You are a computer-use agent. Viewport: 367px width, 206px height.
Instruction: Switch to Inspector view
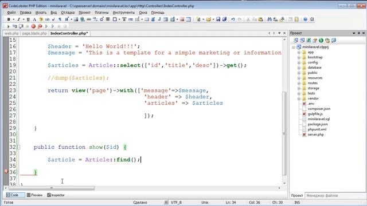56,195
